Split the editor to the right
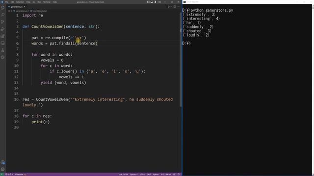314x176 pixels. point(175,7)
